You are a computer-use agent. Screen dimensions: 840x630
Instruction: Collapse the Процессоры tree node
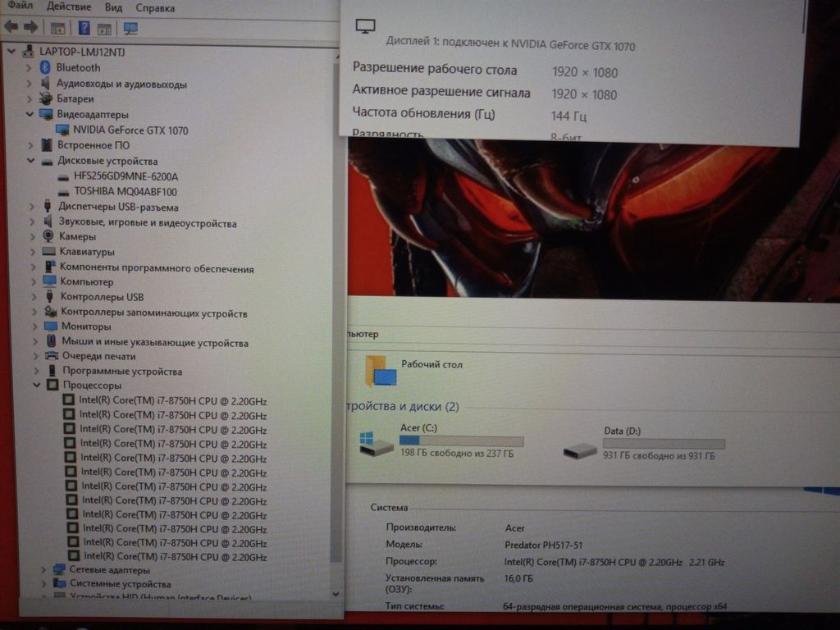36,385
